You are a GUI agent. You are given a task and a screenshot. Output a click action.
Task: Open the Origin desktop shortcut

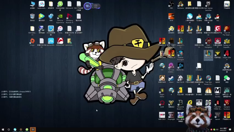(32, 42)
